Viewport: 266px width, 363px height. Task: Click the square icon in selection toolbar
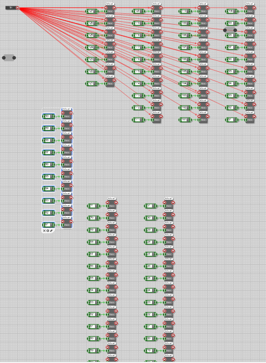[x=48, y=231]
